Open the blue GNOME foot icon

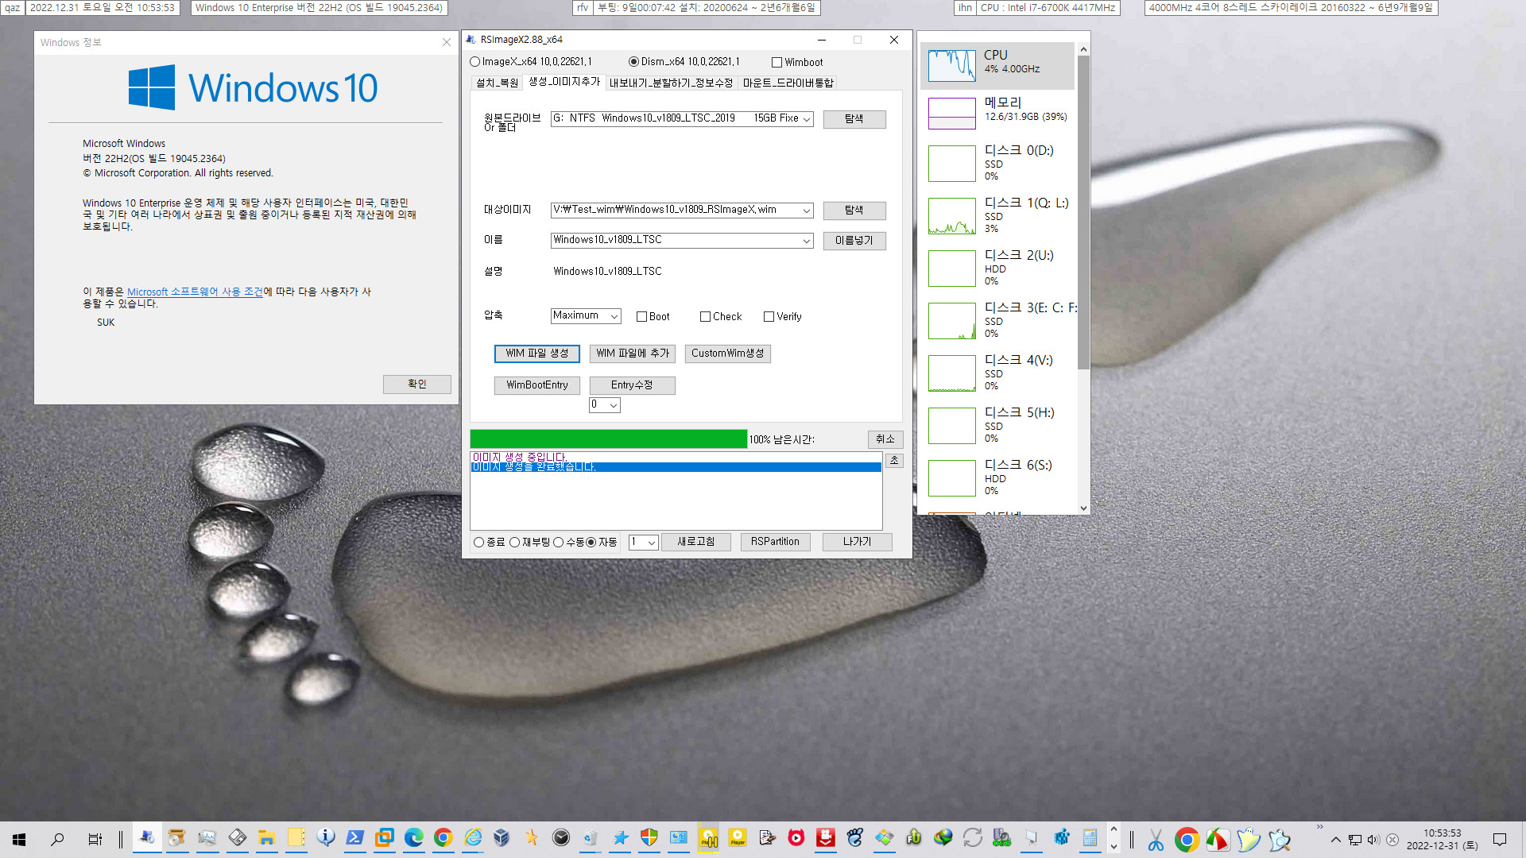click(x=855, y=838)
